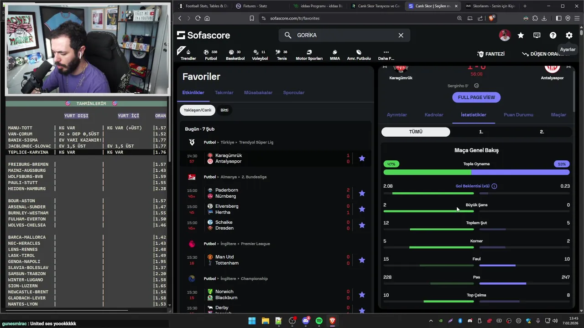Open favorites star icon in Sofascore header
The height and width of the screenshot is (328, 584).
521,35
